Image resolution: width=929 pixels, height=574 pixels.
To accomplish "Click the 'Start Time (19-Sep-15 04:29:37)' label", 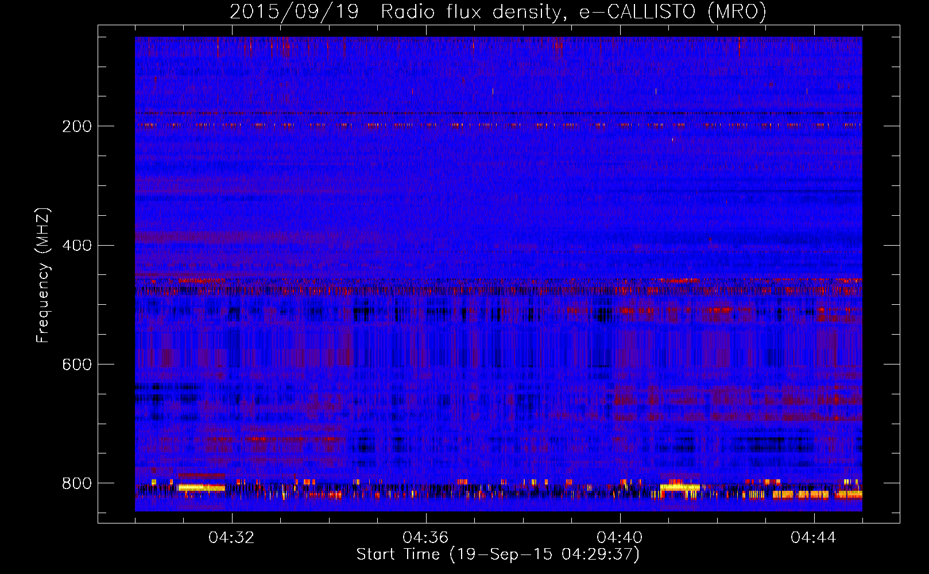I will point(498,554).
